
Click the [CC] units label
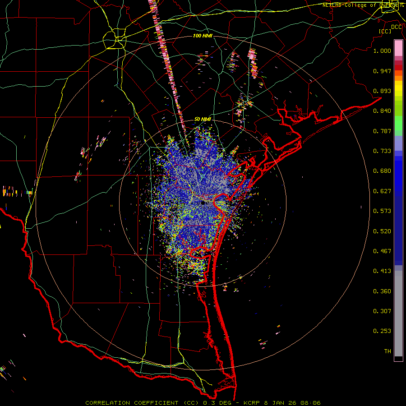[x=385, y=31]
